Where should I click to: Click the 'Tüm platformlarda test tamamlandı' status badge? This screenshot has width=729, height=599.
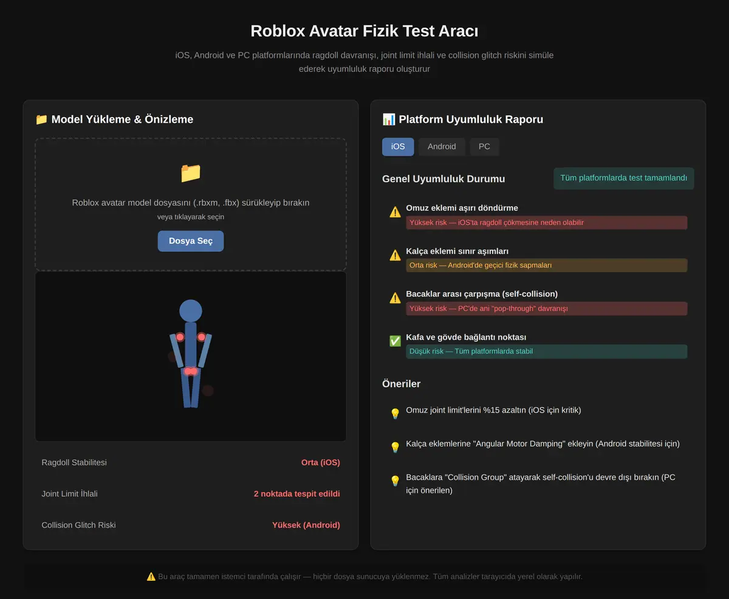623,179
